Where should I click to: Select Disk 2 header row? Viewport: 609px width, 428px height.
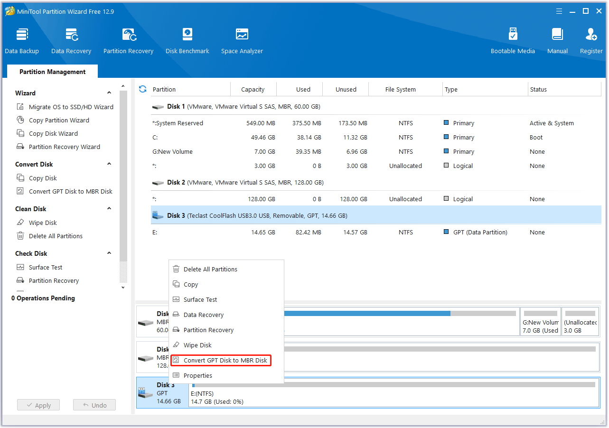pos(376,182)
